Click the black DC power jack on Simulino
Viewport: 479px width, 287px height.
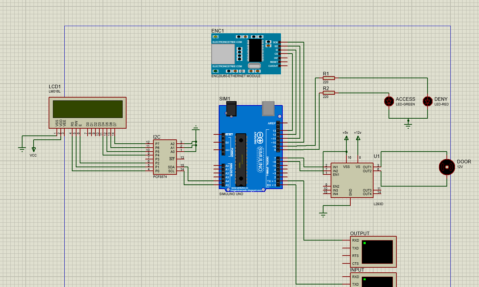tap(232, 109)
